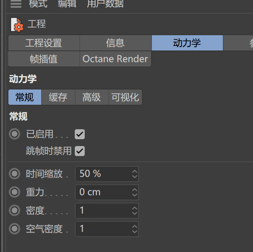Adjust 密度 value with stepper arrows

[135, 211]
